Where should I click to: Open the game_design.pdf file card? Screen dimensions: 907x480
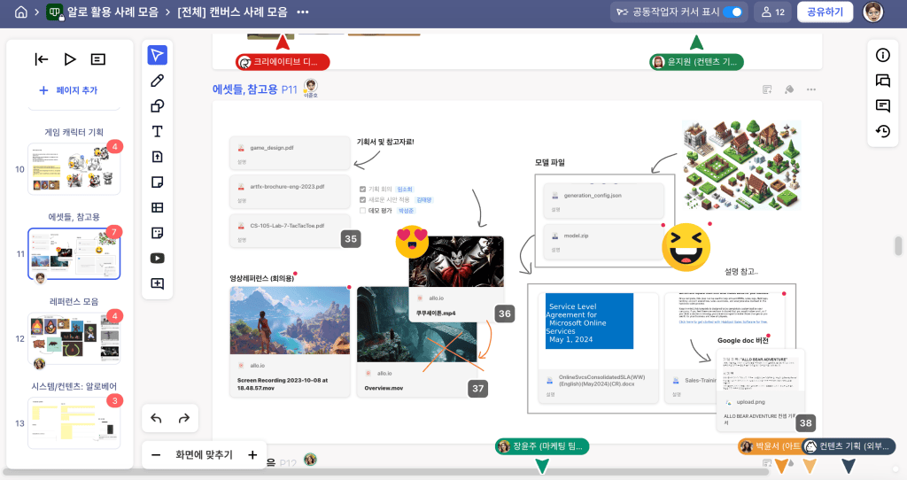click(x=290, y=152)
